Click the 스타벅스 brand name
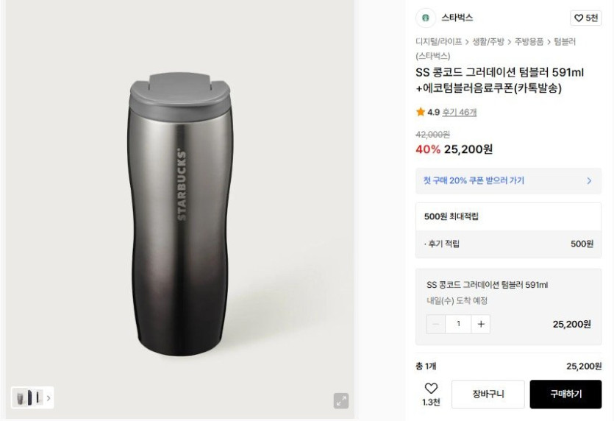The image size is (614, 421). coord(457,18)
